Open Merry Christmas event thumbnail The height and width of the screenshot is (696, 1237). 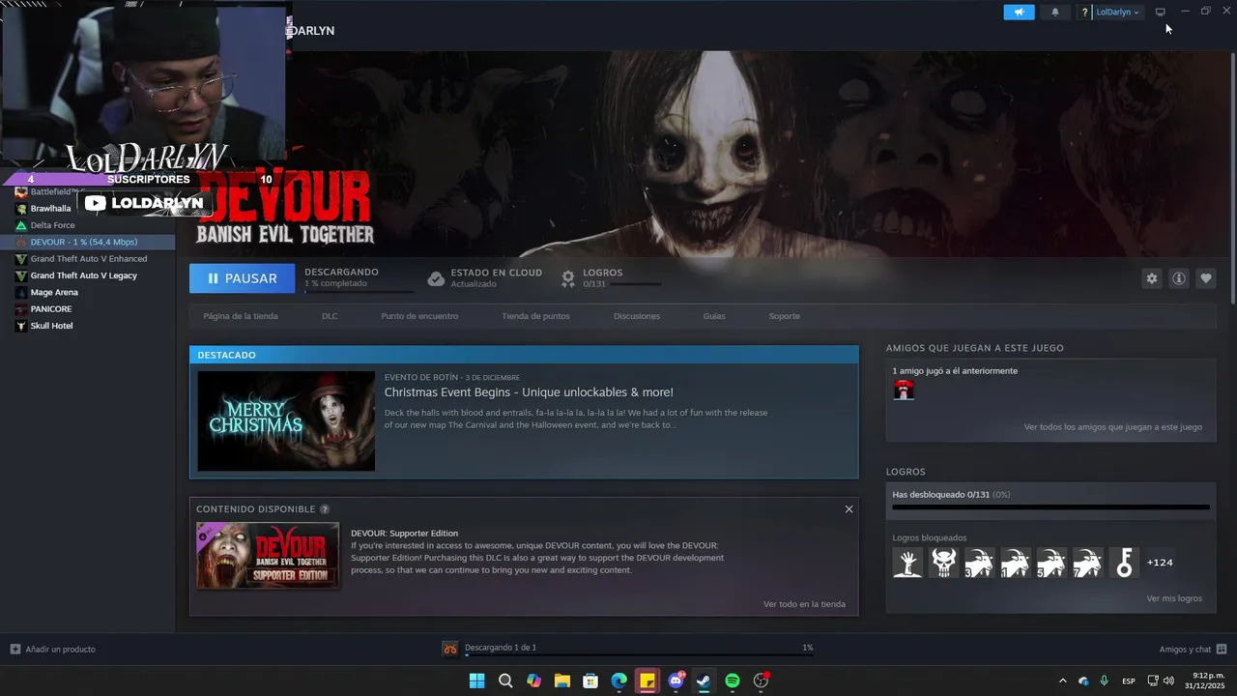pyautogui.click(x=286, y=420)
